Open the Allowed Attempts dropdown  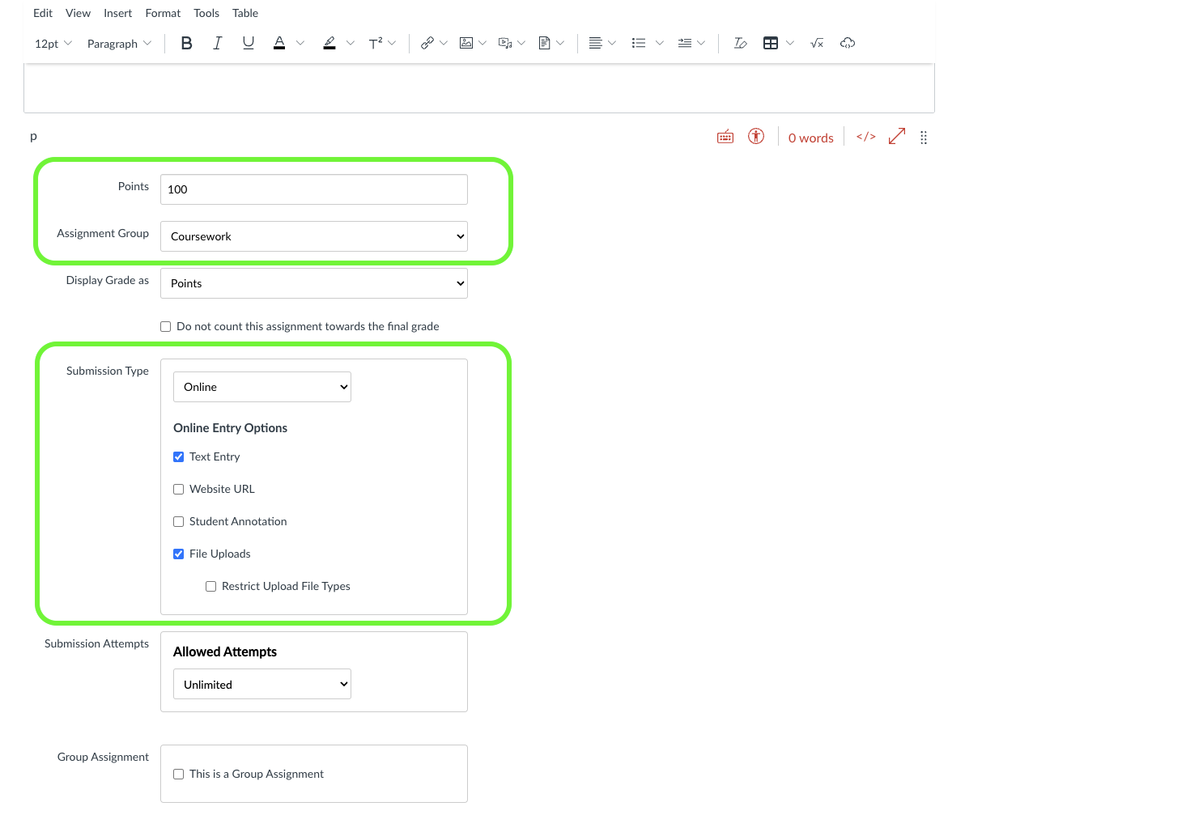click(x=261, y=685)
